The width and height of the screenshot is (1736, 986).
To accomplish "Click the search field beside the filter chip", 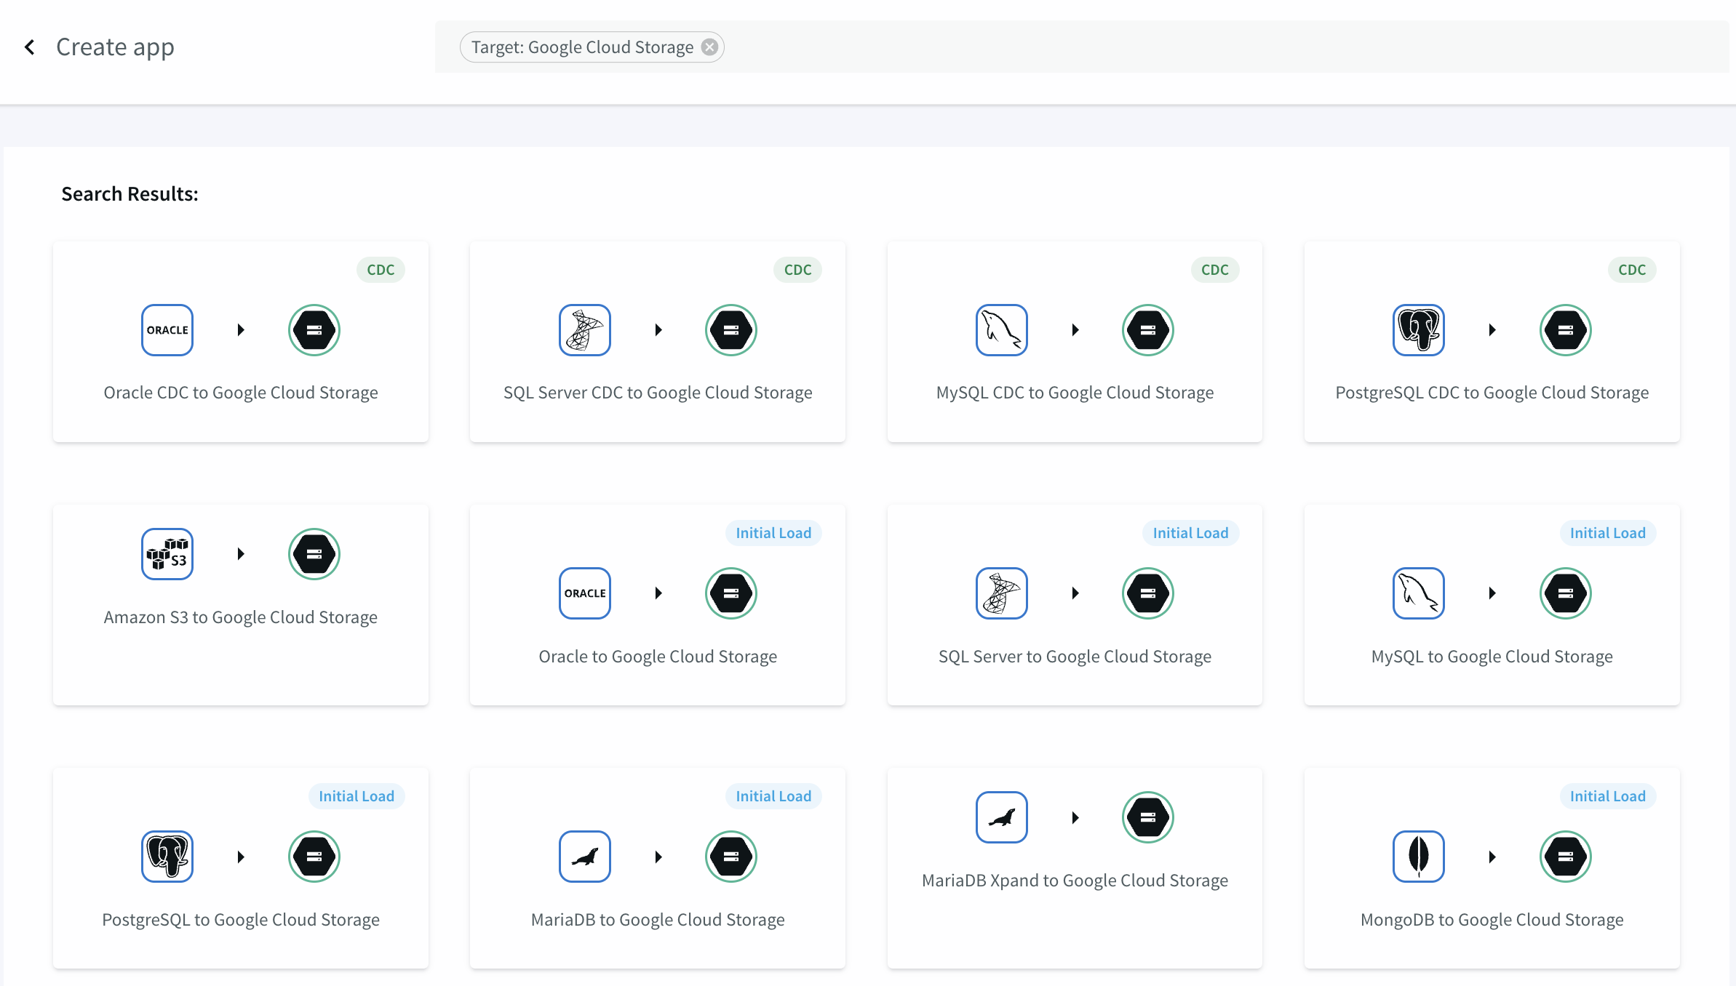I will [x=1164, y=47].
